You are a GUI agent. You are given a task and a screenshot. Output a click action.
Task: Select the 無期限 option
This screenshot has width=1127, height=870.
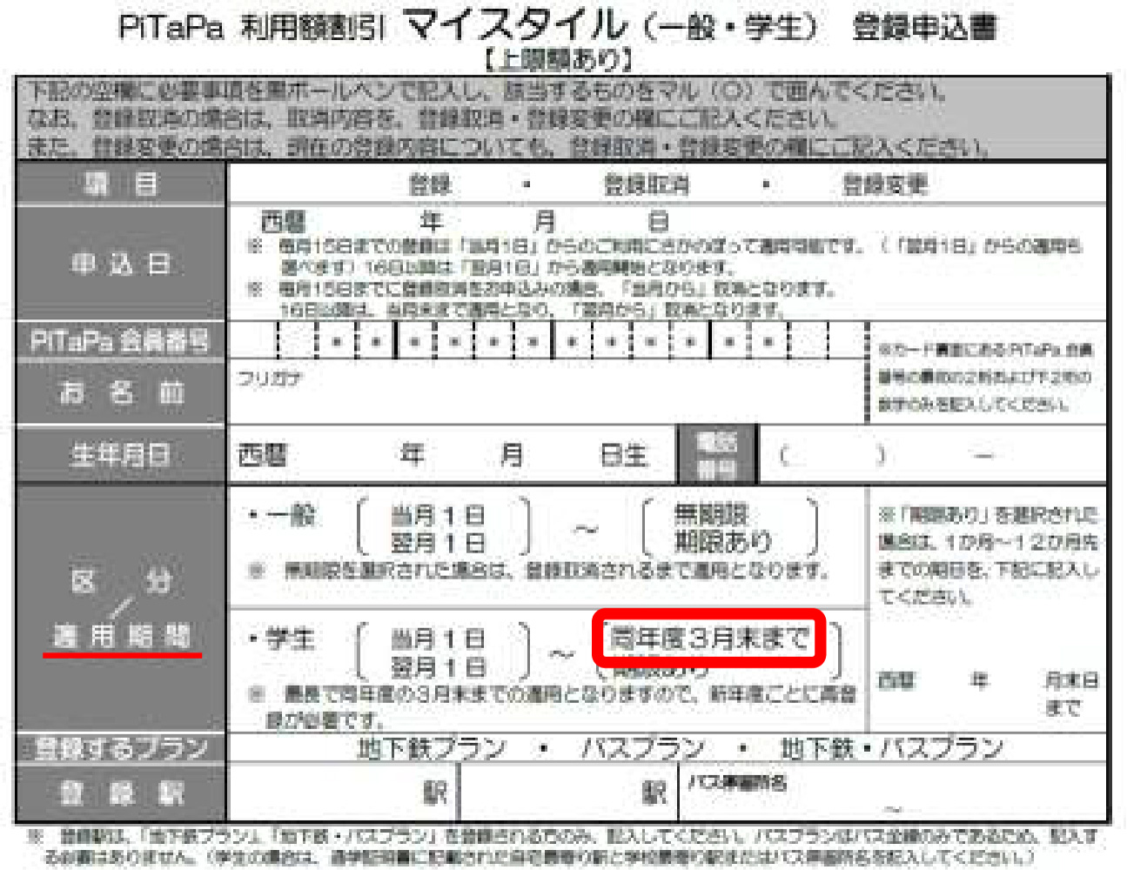pyautogui.click(x=711, y=514)
